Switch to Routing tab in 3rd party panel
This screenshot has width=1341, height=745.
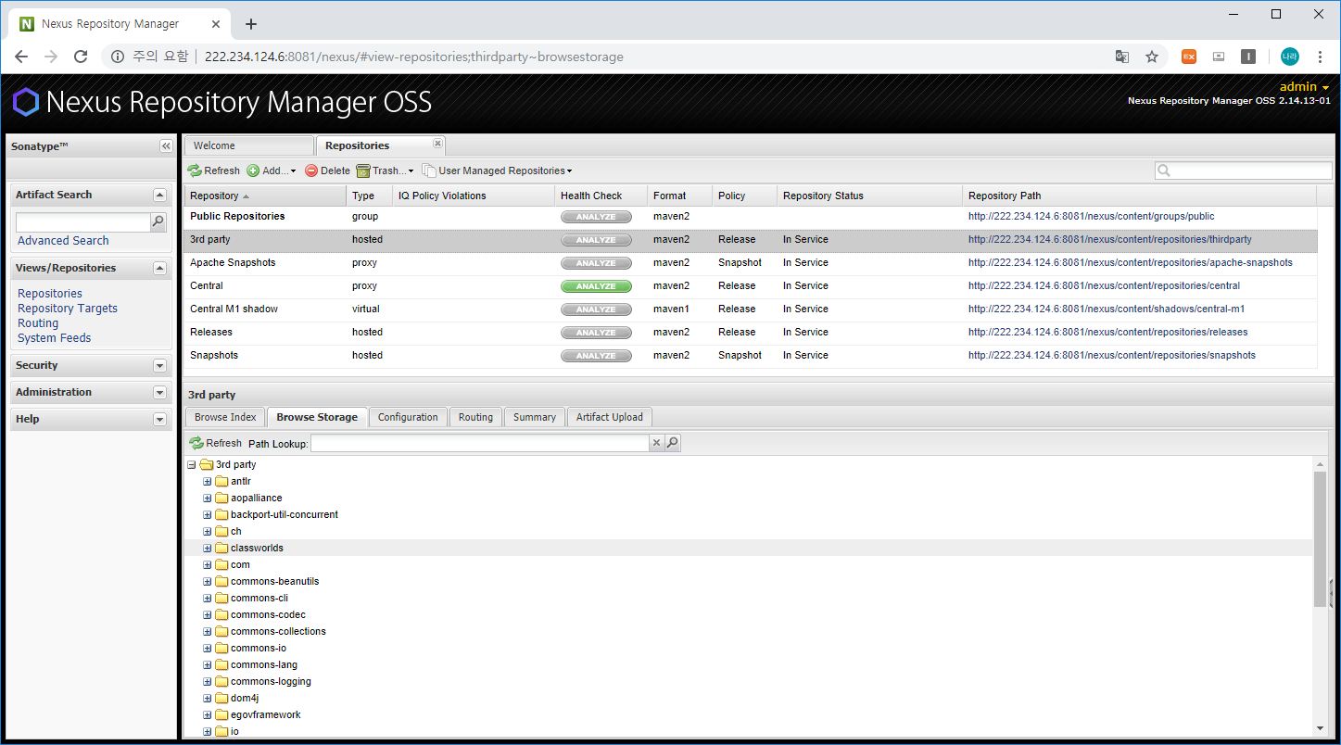tap(475, 417)
